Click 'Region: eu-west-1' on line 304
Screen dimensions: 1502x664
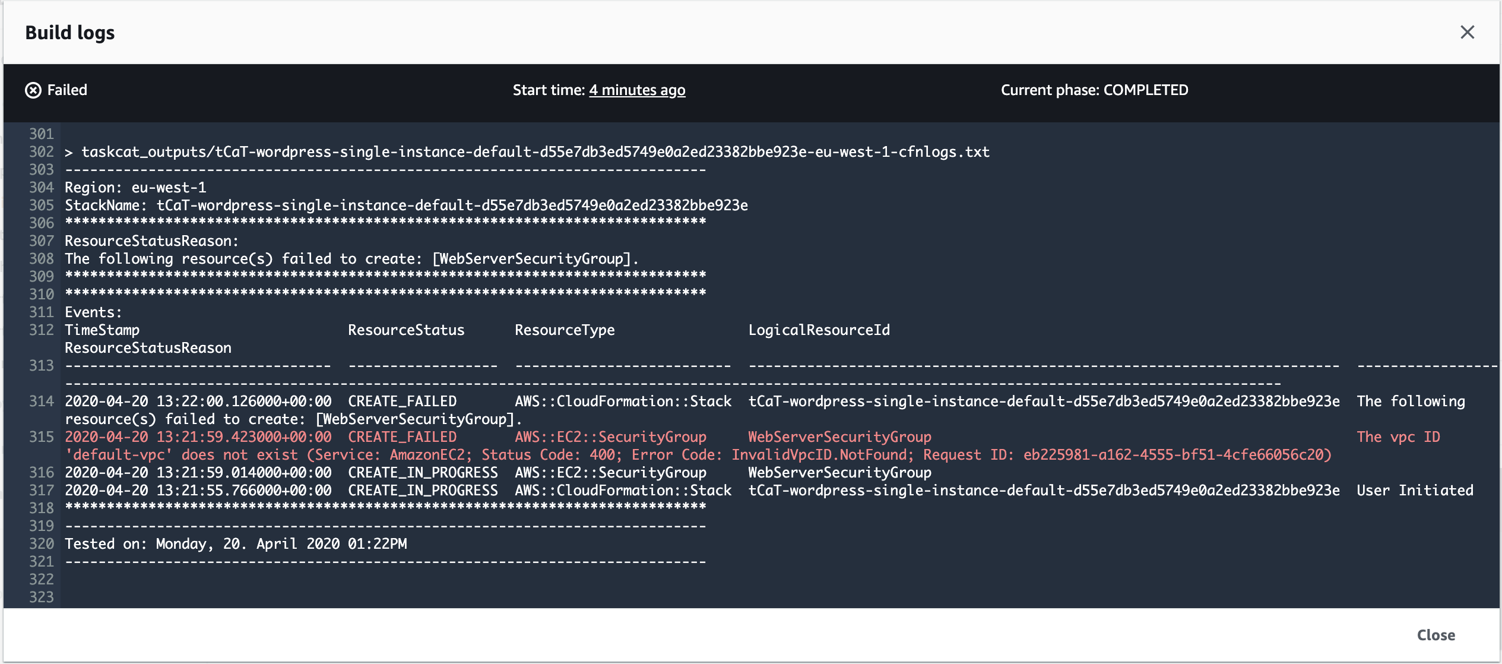[x=135, y=188]
